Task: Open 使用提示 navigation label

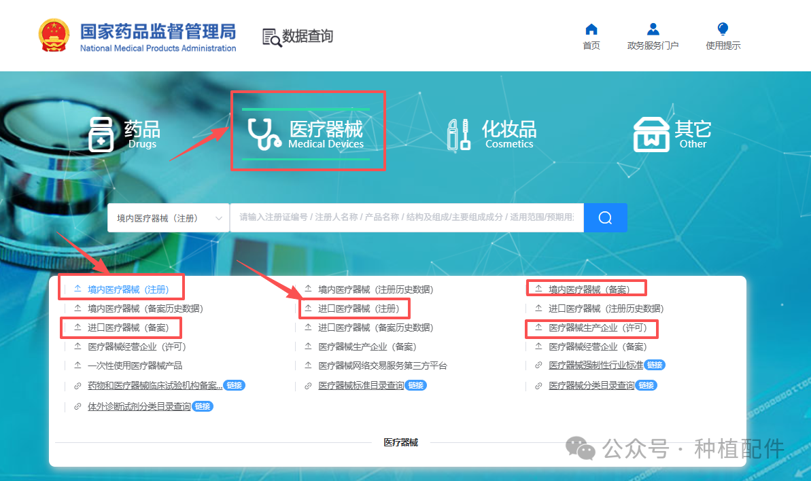Action: coord(723,46)
